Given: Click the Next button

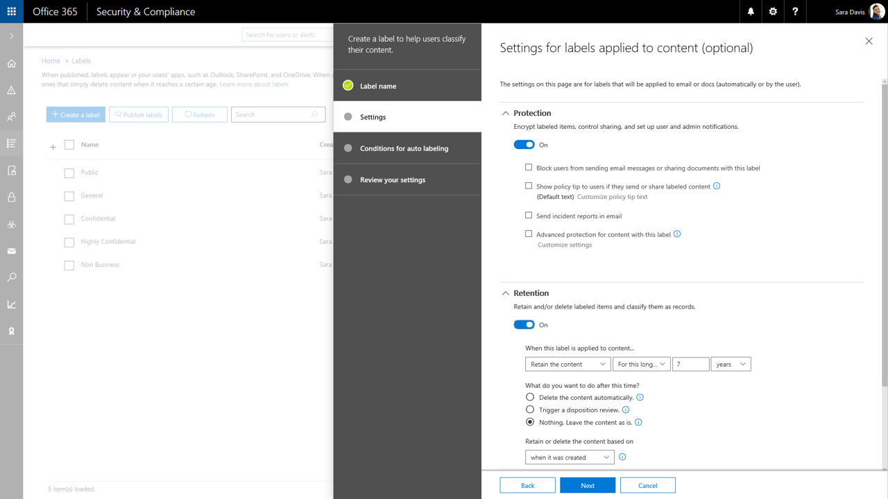Looking at the screenshot, I should [x=587, y=485].
